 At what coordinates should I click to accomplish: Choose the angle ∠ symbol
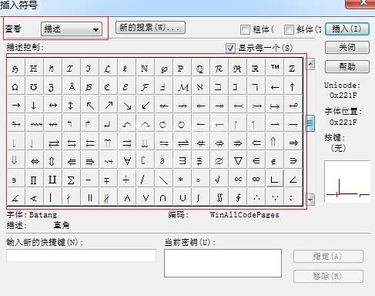point(293,180)
